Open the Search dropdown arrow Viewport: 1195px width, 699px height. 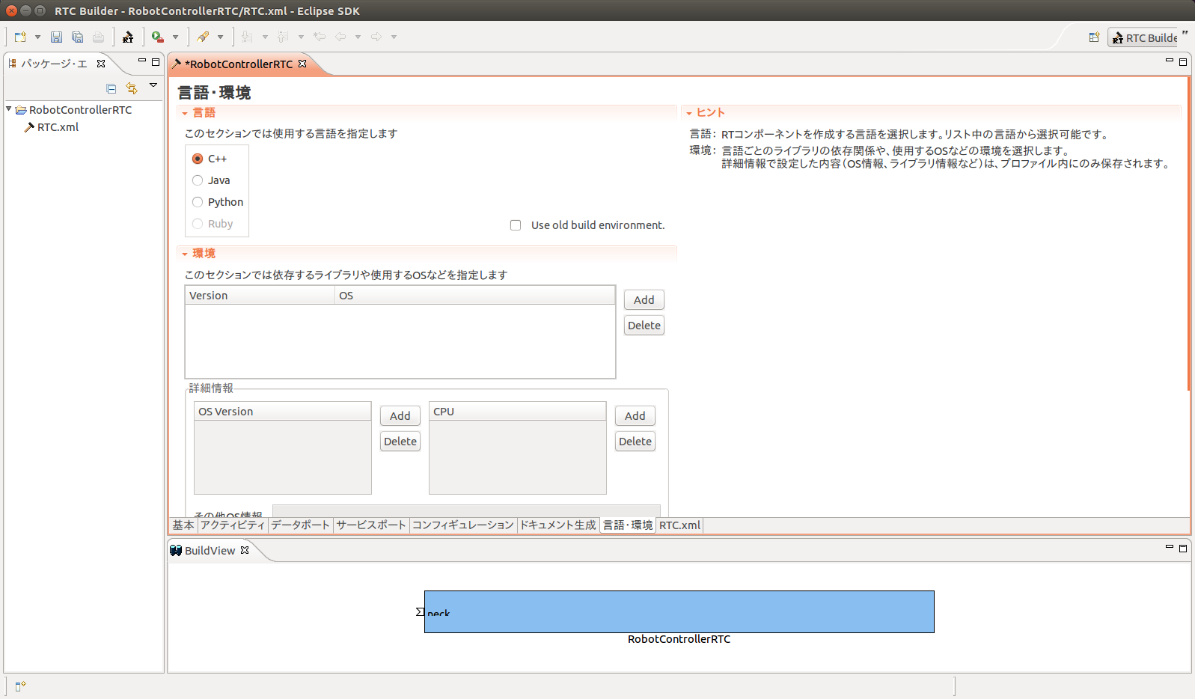tap(220, 37)
